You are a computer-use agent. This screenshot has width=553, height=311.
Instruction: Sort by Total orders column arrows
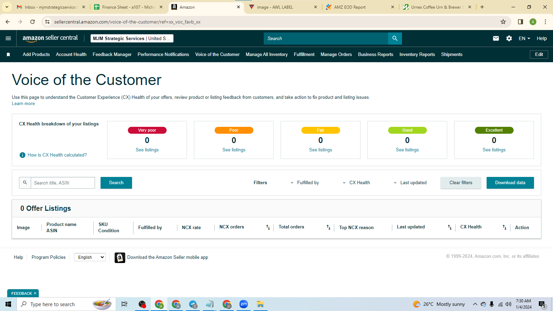coord(328,227)
